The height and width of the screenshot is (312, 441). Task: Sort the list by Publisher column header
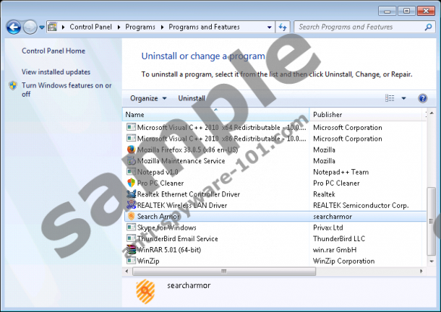pos(327,114)
